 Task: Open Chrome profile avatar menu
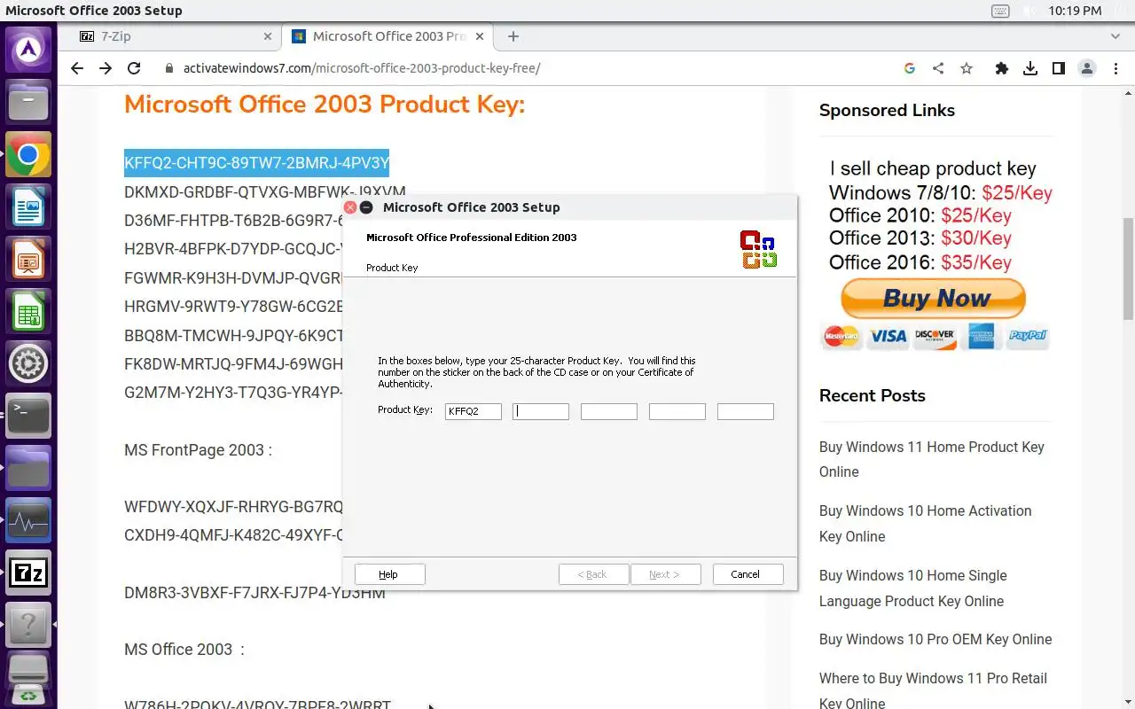pyautogui.click(x=1087, y=68)
